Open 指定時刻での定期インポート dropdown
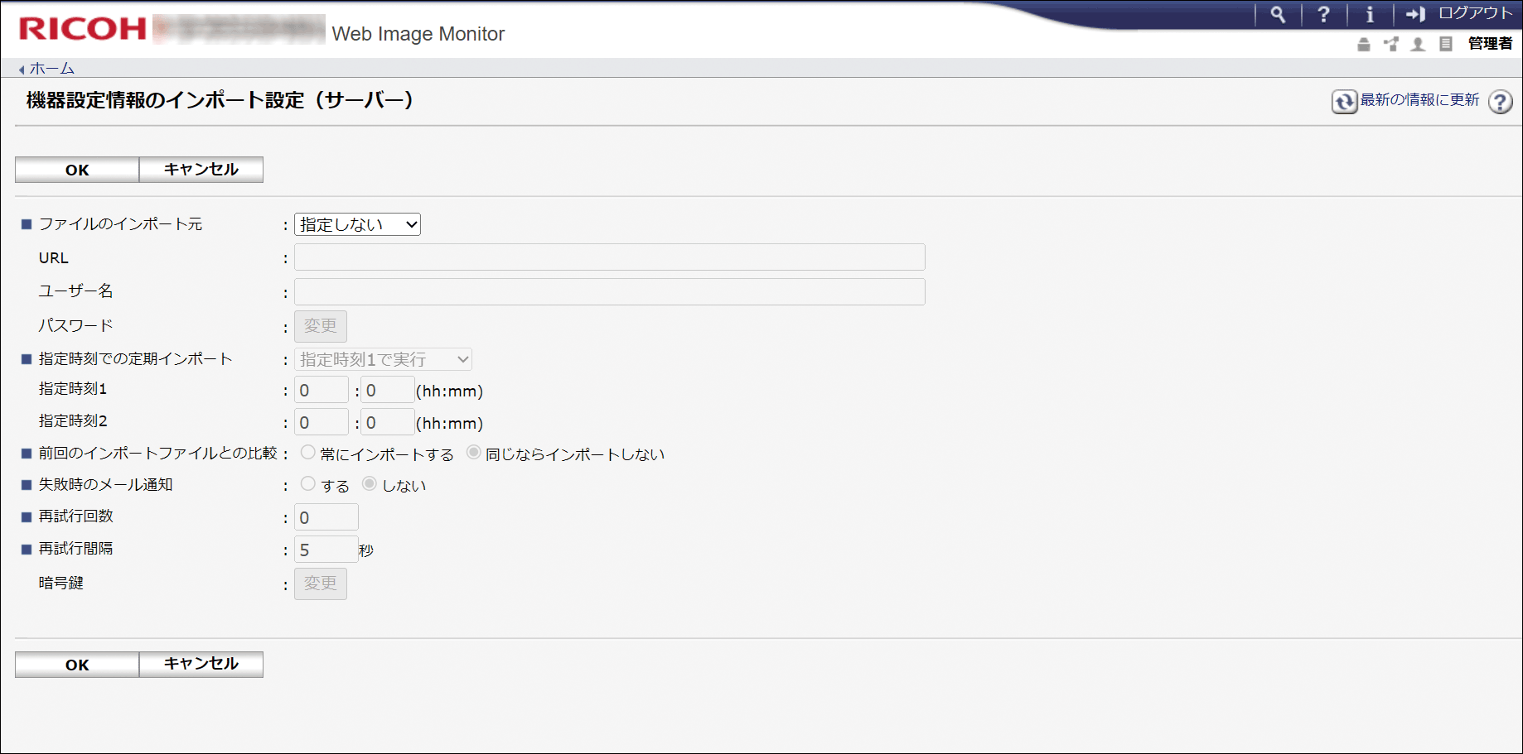This screenshot has height=754, width=1523. (x=383, y=359)
